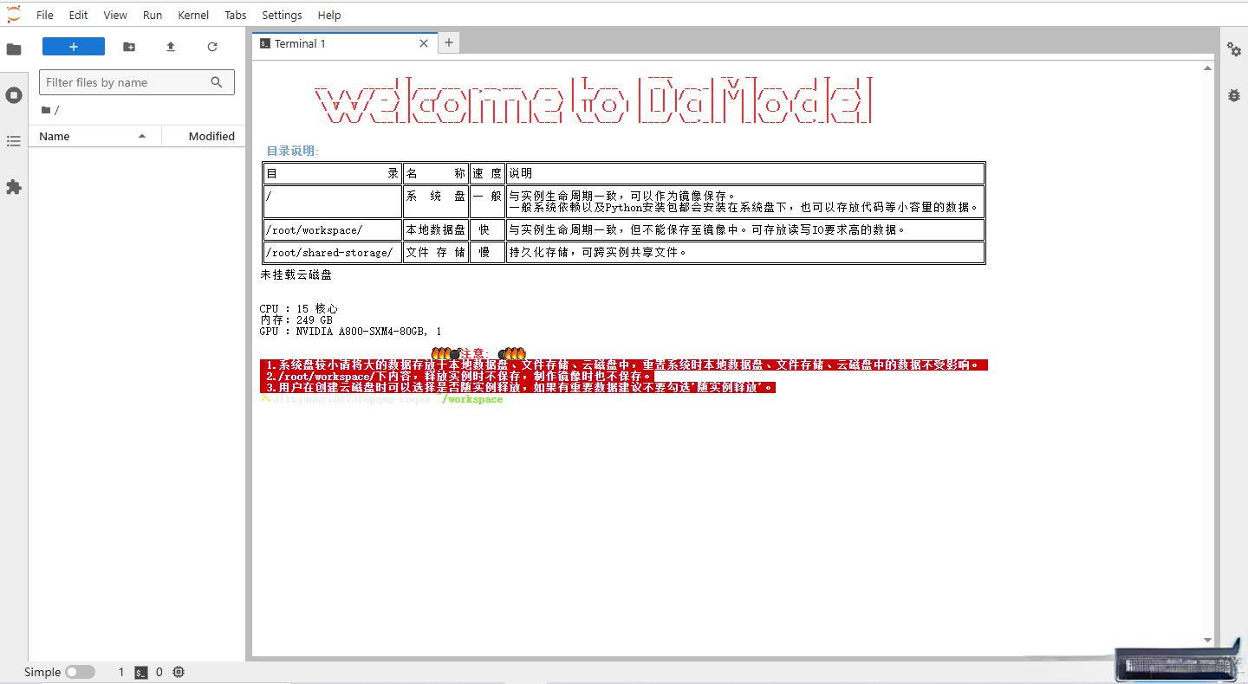
Task: Open the Kernel menu
Action: point(193,15)
